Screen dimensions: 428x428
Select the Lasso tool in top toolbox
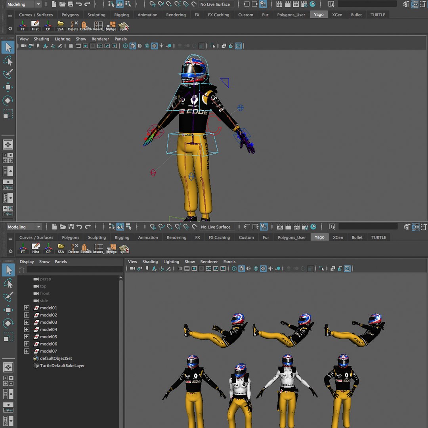coord(8,61)
